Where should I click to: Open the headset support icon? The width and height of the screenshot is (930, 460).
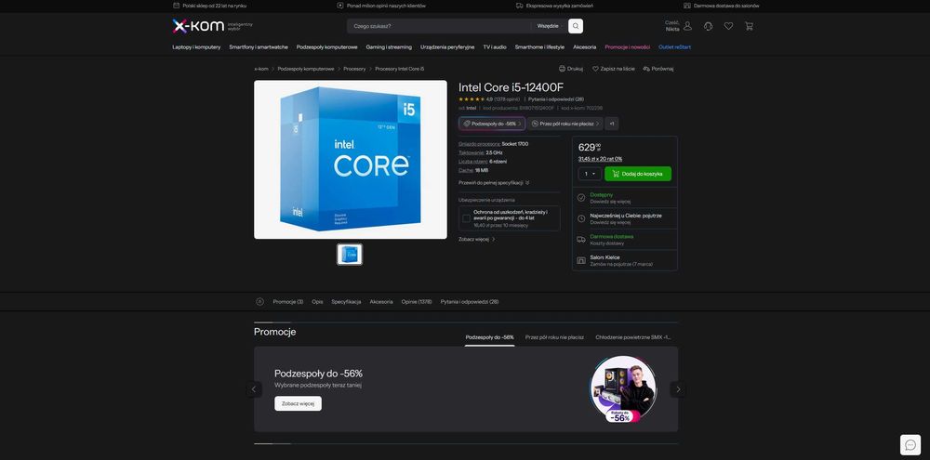708,26
